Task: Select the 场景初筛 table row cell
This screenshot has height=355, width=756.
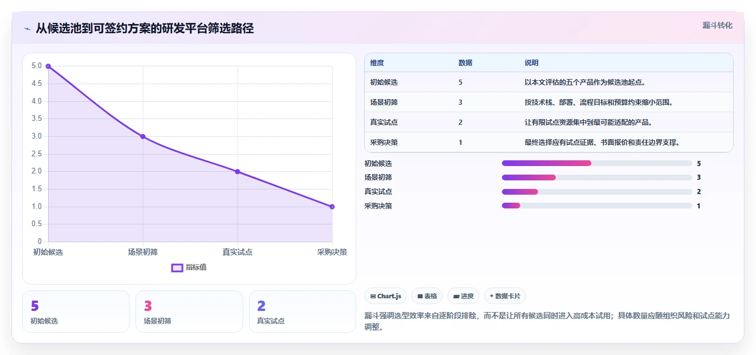Action: (384, 102)
